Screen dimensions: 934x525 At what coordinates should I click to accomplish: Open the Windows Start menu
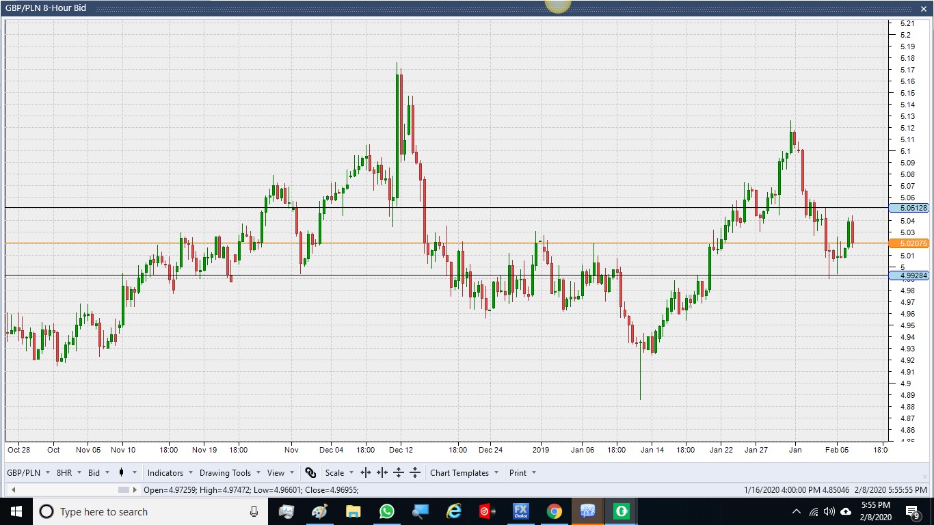(16, 511)
